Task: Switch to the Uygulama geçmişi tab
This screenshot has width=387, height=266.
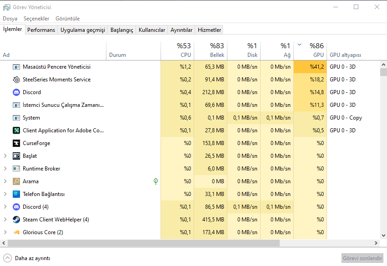Action: (83, 30)
